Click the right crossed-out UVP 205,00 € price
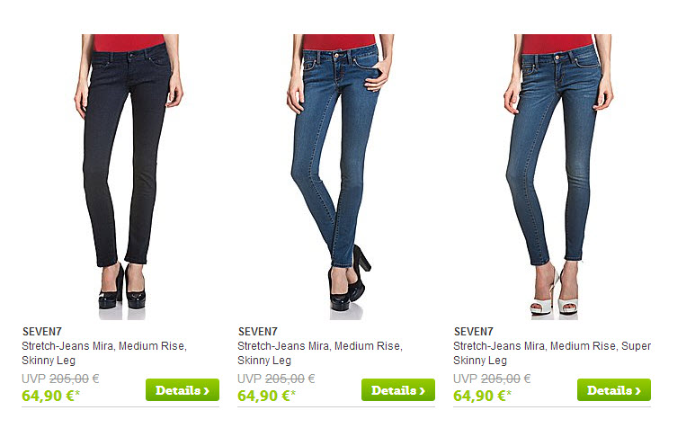Image resolution: width=695 pixels, height=437 pixels. click(x=492, y=379)
